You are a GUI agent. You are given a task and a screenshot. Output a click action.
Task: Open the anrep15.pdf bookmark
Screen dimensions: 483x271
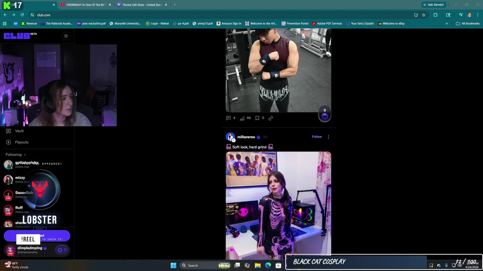pos(203,23)
